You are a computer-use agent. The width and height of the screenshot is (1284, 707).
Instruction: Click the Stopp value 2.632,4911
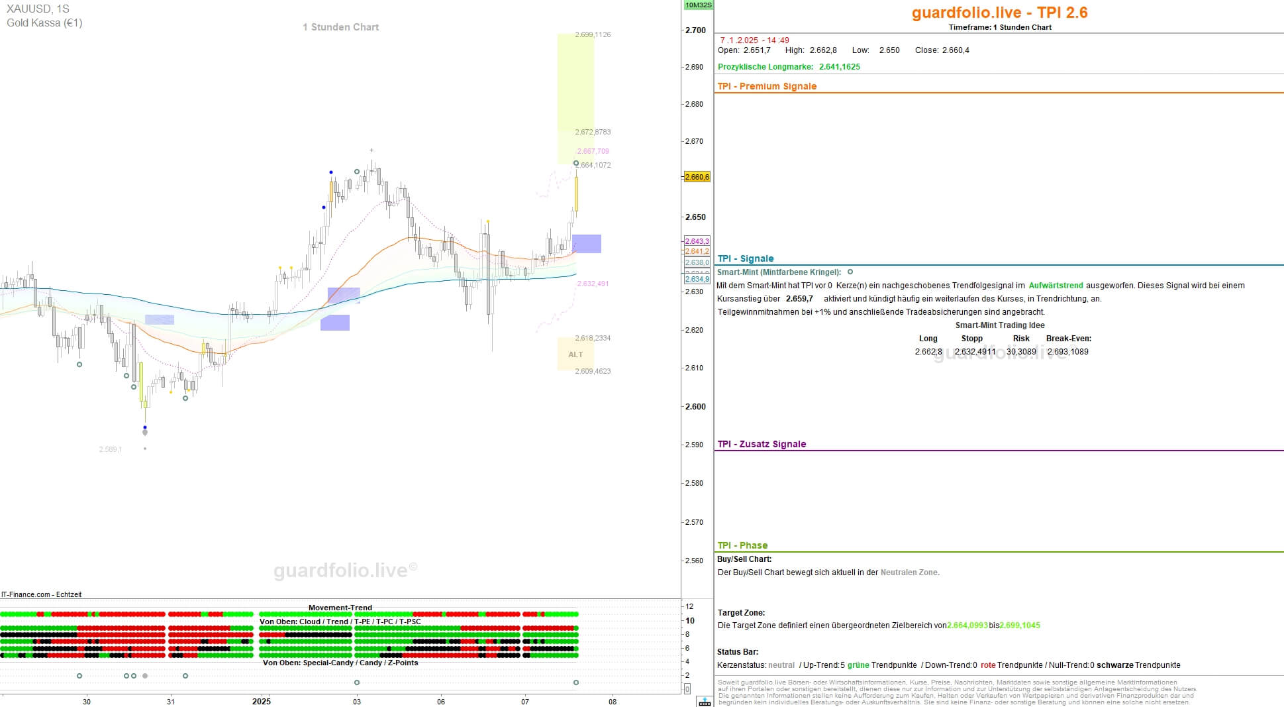click(975, 352)
